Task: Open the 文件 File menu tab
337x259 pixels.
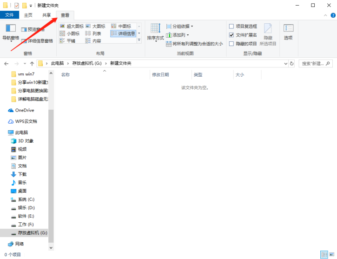Action: point(9,15)
